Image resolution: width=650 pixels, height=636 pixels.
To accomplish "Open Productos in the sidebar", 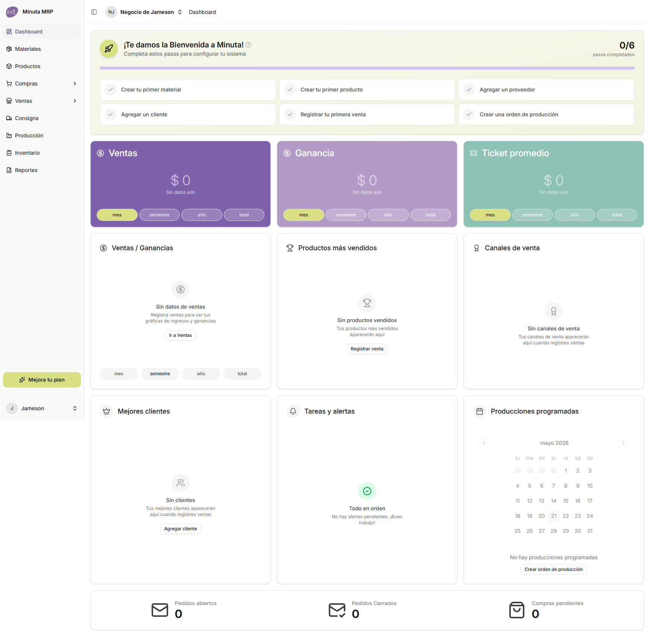I will tap(42, 66).
